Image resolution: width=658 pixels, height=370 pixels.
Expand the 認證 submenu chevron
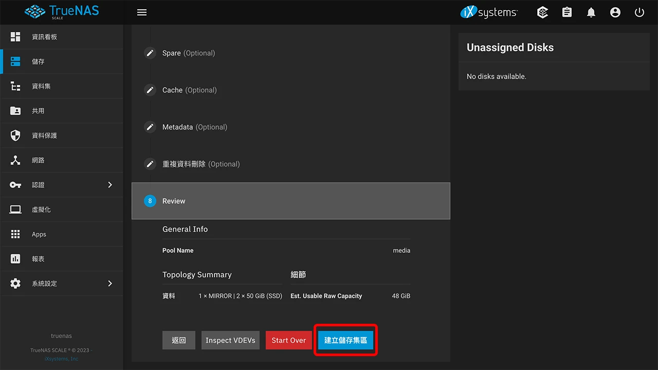110,185
